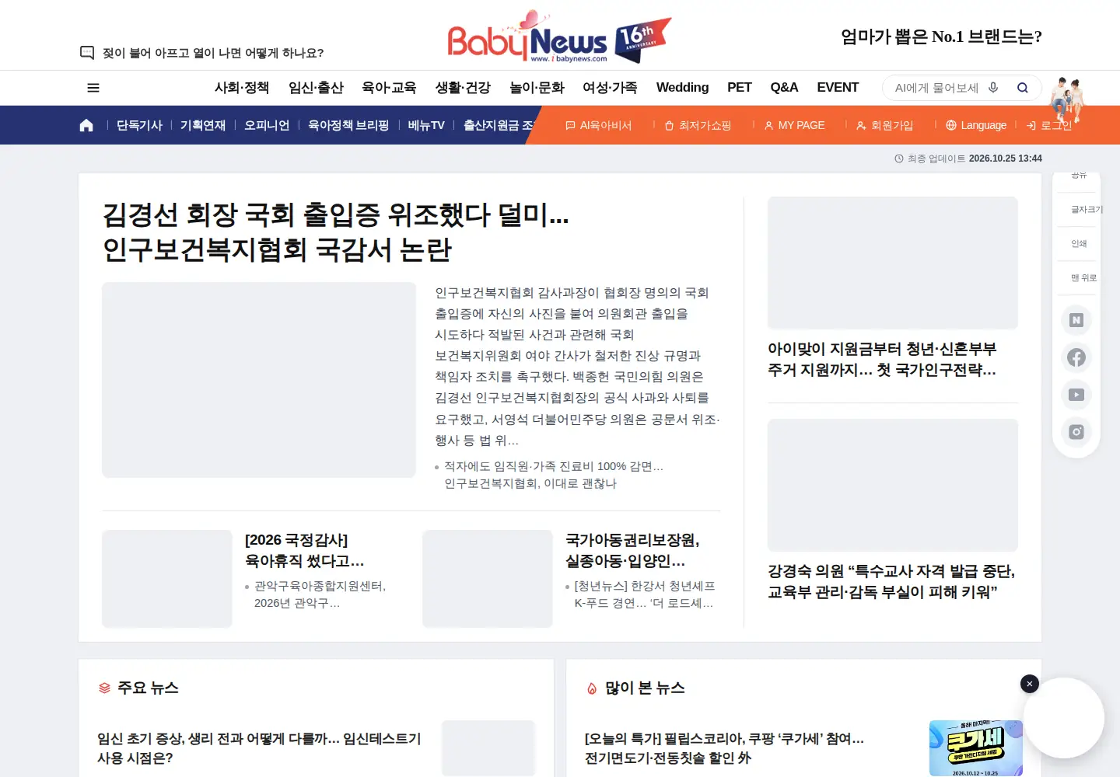Select 육아·교육 menu item
Viewport: 1120px width, 777px height.
389,88
